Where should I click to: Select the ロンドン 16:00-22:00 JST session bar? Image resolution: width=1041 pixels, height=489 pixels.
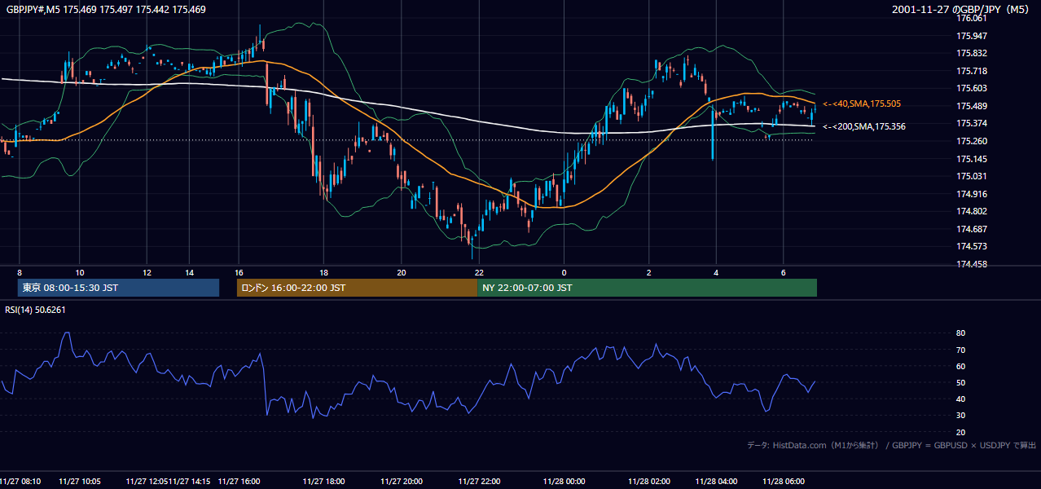click(357, 288)
